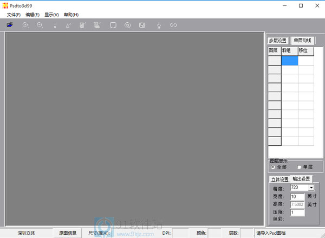Click the open file folder icon
The image size is (325, 238).
[10, 25]
